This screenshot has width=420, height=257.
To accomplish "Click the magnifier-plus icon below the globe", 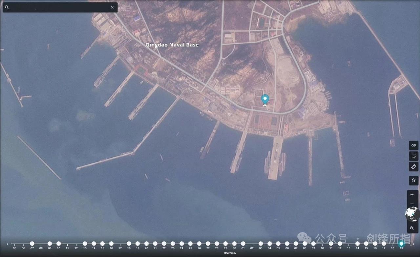I will pos(412,228).
